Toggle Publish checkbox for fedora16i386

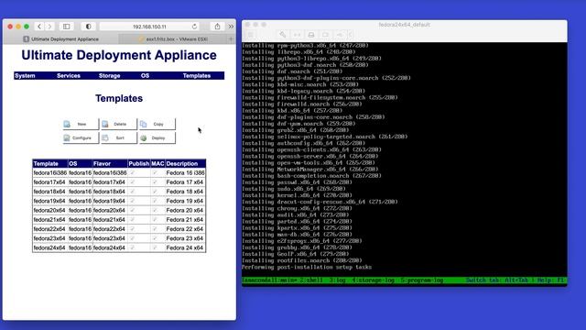tap(132, 172)
